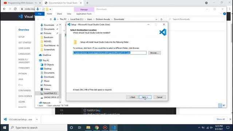The image size is (233, 131).
Task: Open the Windows Start menu
Action: [x=4, y=128]
